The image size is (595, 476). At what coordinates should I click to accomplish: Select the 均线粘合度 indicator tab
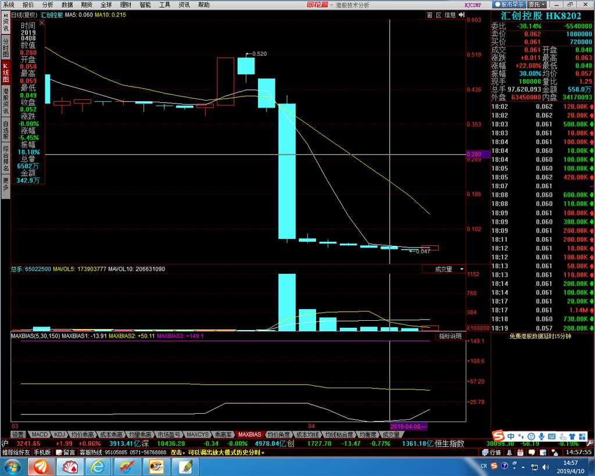pos(339,434)
